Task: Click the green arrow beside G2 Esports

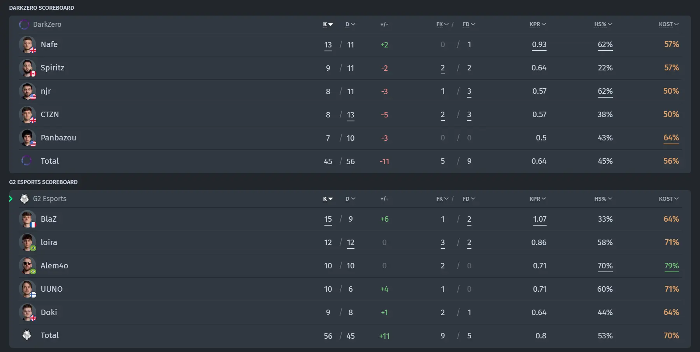Action: pos(11,199)
